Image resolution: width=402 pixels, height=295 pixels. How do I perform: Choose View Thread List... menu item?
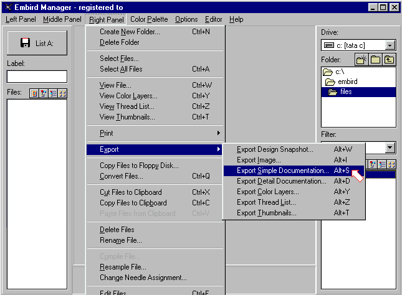point(155,106)
